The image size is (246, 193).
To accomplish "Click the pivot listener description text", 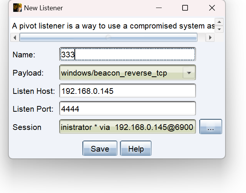I will (x=113, y=26).
